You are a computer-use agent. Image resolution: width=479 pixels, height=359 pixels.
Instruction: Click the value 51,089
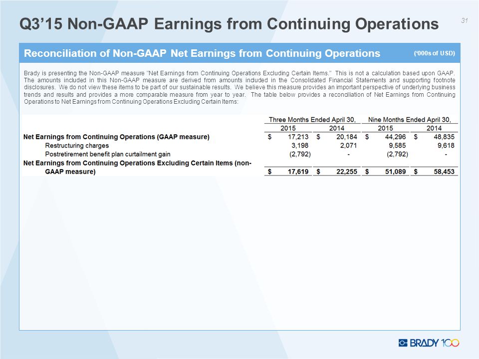pos(395,172)
